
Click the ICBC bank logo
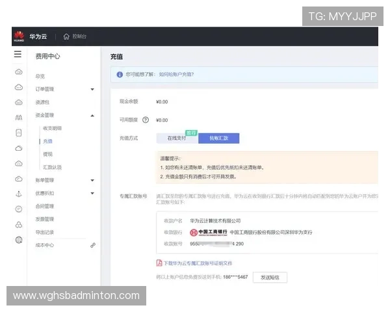pos(209,232)
